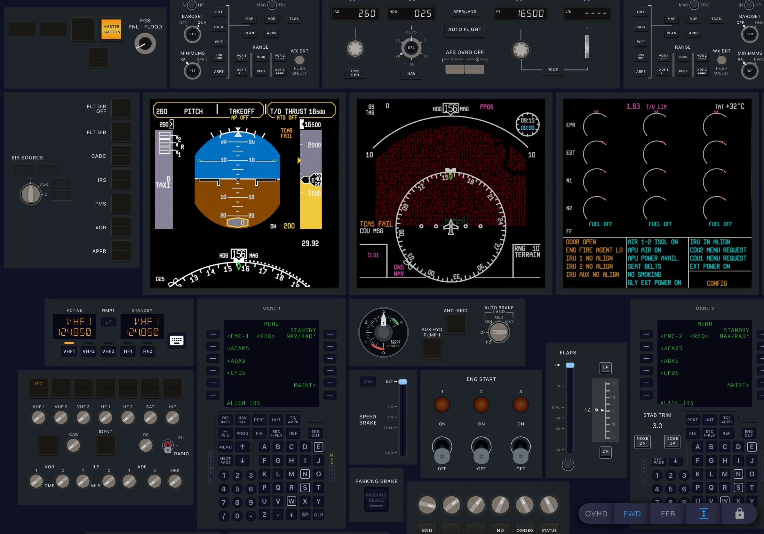Click the MKR audio knob
Image resolution: width=764 pixels, height=534 pixels.
[x=175, y=481]
